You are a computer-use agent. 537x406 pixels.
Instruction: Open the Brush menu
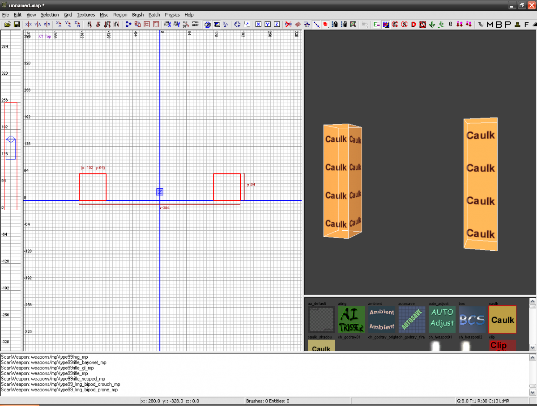pyautogui.click(x=137, y=15)
